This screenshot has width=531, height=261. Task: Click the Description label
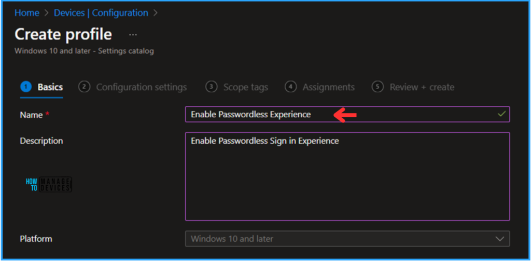41,141
